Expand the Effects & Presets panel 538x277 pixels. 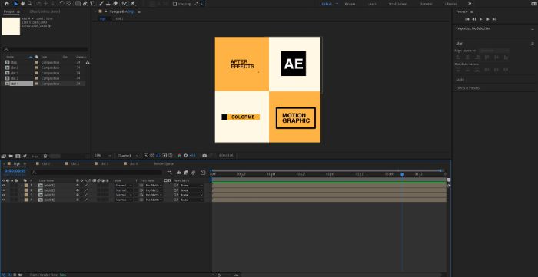(x=467, y=88)
